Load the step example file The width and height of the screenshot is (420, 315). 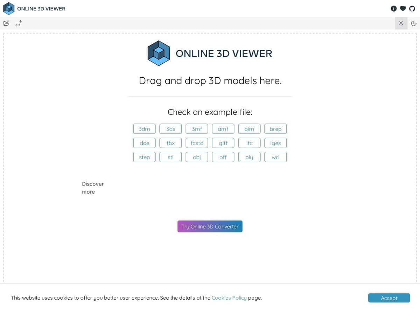(x=144, y=157)
